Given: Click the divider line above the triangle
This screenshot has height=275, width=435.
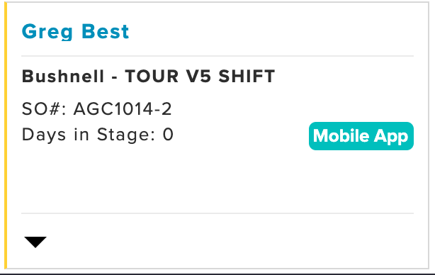Looking at the screenshot, I should (x=217, y=213).
